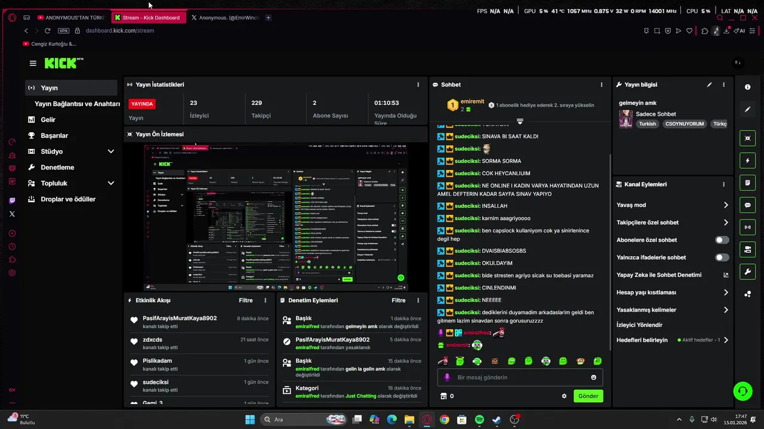Click the pencil icon in the right toolbar
Viewport: 764px width, 429px height.
click(747, 110)
